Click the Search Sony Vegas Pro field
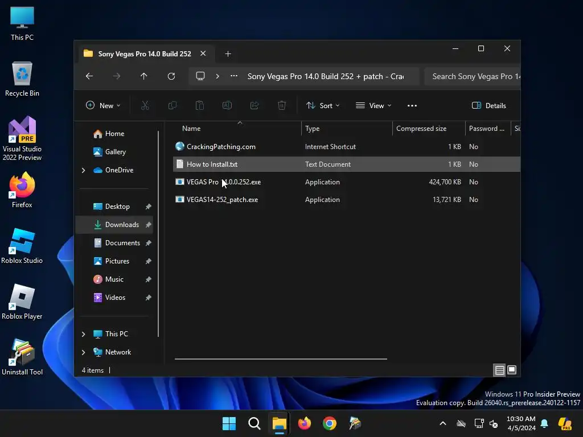The width and height of the screenshot is (583, 437). click(x=472, y=76)
